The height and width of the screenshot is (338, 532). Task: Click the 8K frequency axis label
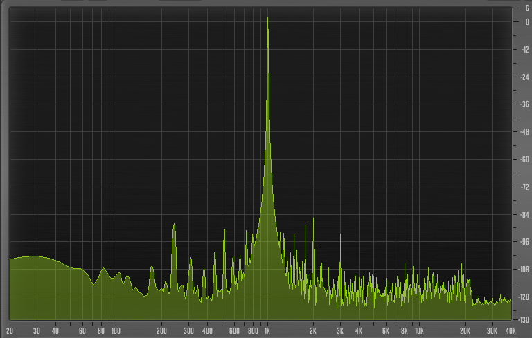[405, 331]
